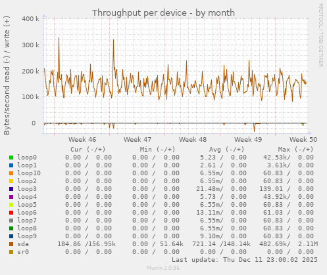Select the sr0 legend label

click(x=23, y=252)
